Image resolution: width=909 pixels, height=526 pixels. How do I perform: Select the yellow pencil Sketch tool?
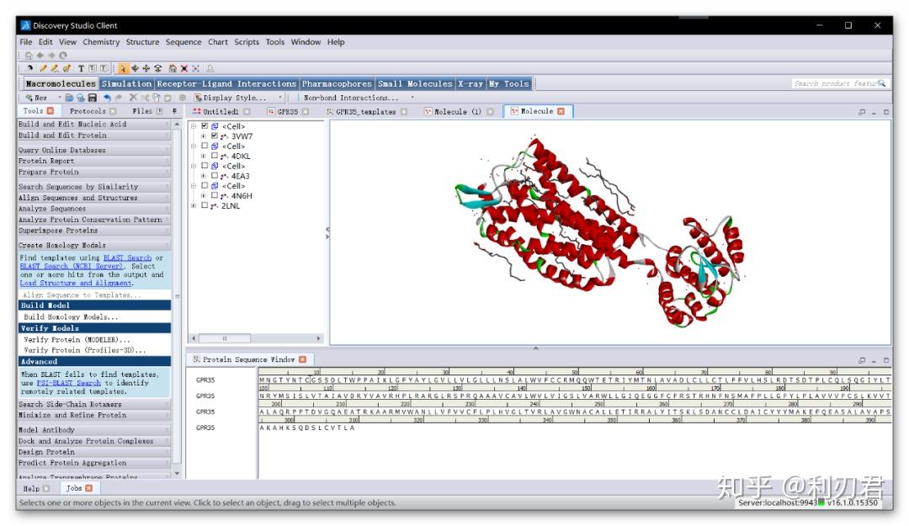tap(43, 68)
